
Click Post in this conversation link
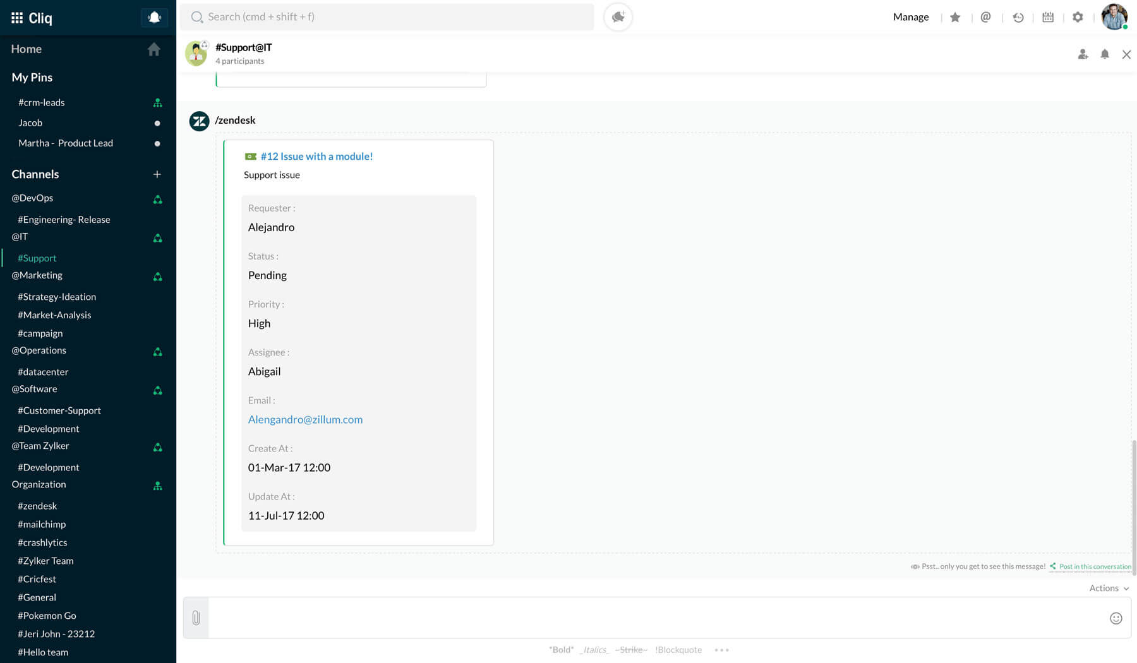click(1095, 566)
